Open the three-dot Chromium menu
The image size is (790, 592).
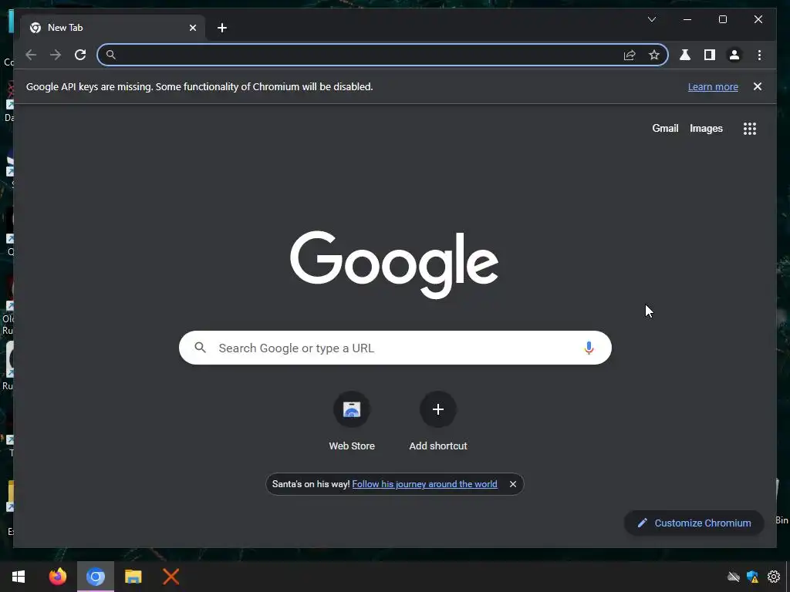(x=759, y=55)
